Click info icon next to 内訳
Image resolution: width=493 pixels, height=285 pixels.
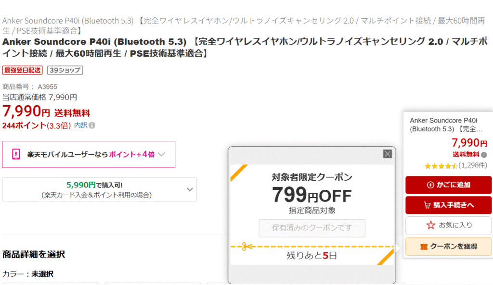tap(92, 125)
